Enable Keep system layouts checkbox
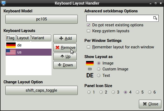 click(x=88, y=31)
